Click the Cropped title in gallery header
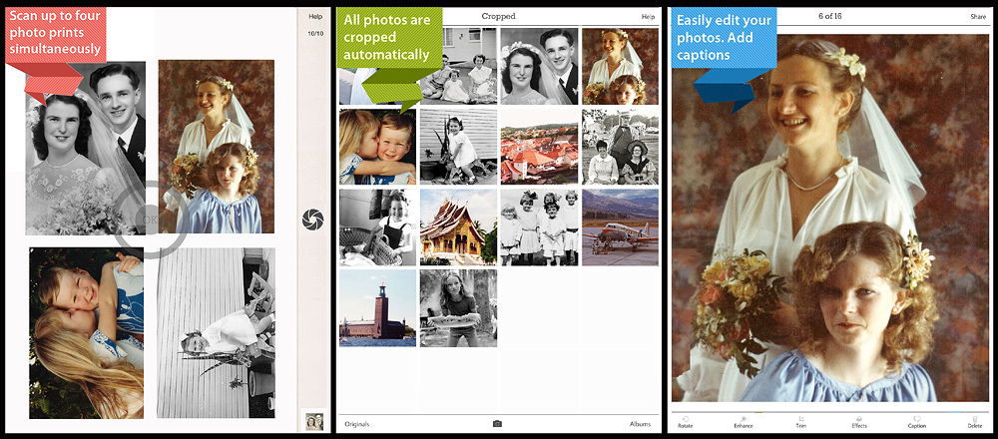The width and height of the screenshot is (998, 439). [x=498, y=17]
